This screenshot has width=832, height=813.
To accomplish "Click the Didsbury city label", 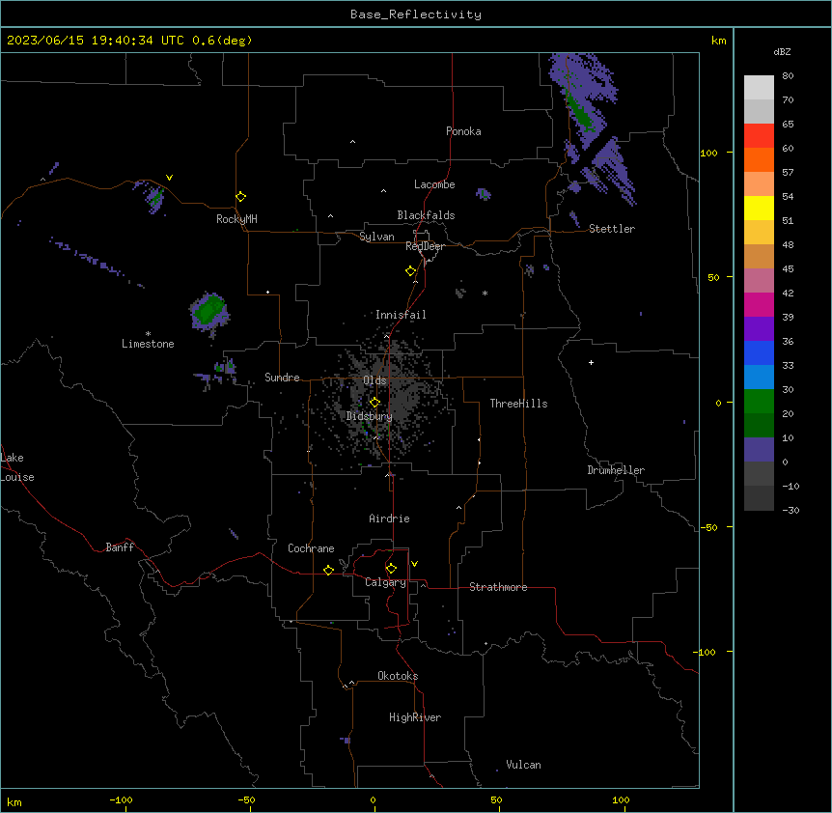I will (370, 416).
